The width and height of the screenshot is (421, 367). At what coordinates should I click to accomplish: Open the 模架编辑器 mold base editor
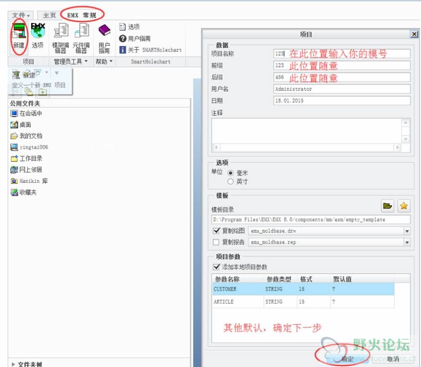click(x=61, y=38)
